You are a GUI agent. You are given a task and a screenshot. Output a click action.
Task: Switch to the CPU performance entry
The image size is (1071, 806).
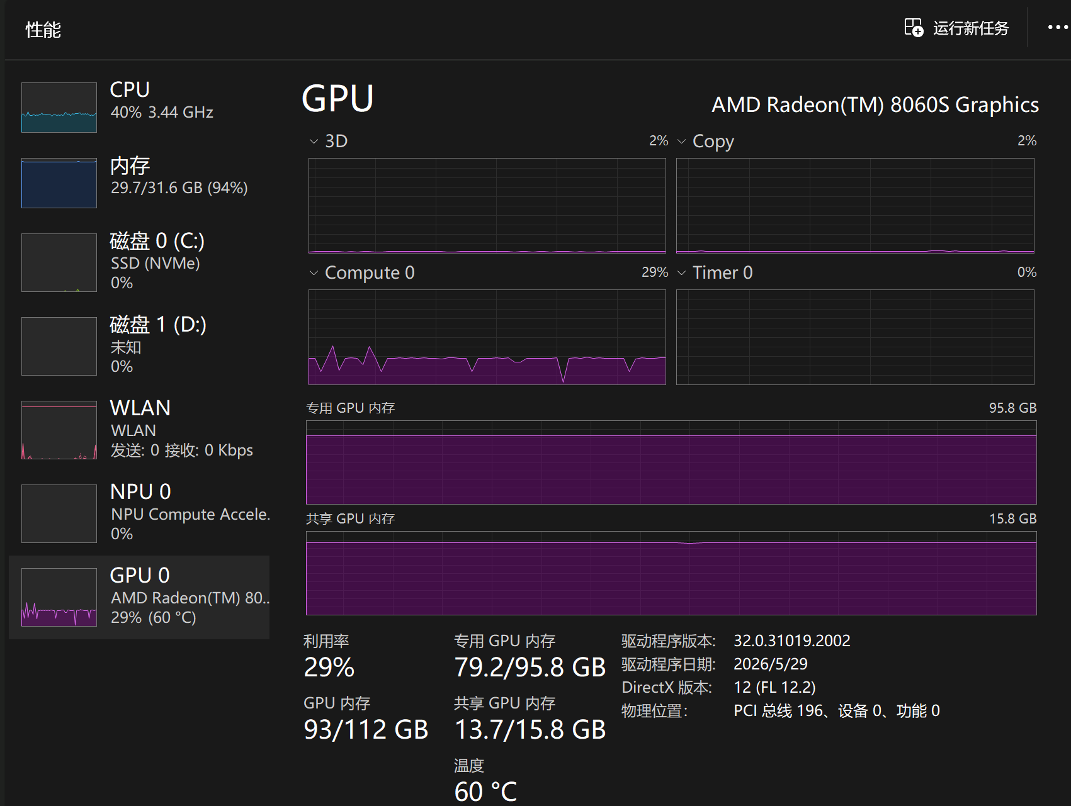click(139, 108)
